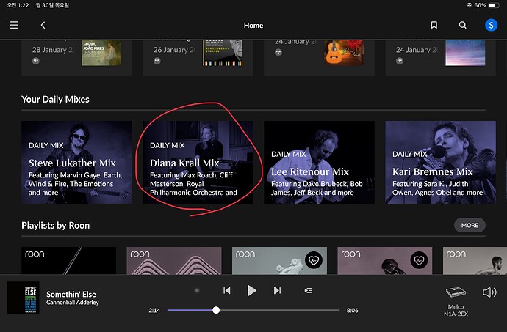Go back with the left arrow

point(43,25)
